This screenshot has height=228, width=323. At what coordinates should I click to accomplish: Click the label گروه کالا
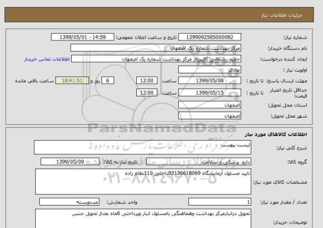pos(297,162)
